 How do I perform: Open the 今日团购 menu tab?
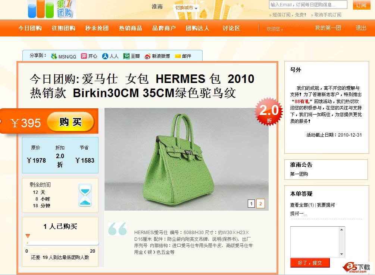pyautogui.click(x=30, y=28)
